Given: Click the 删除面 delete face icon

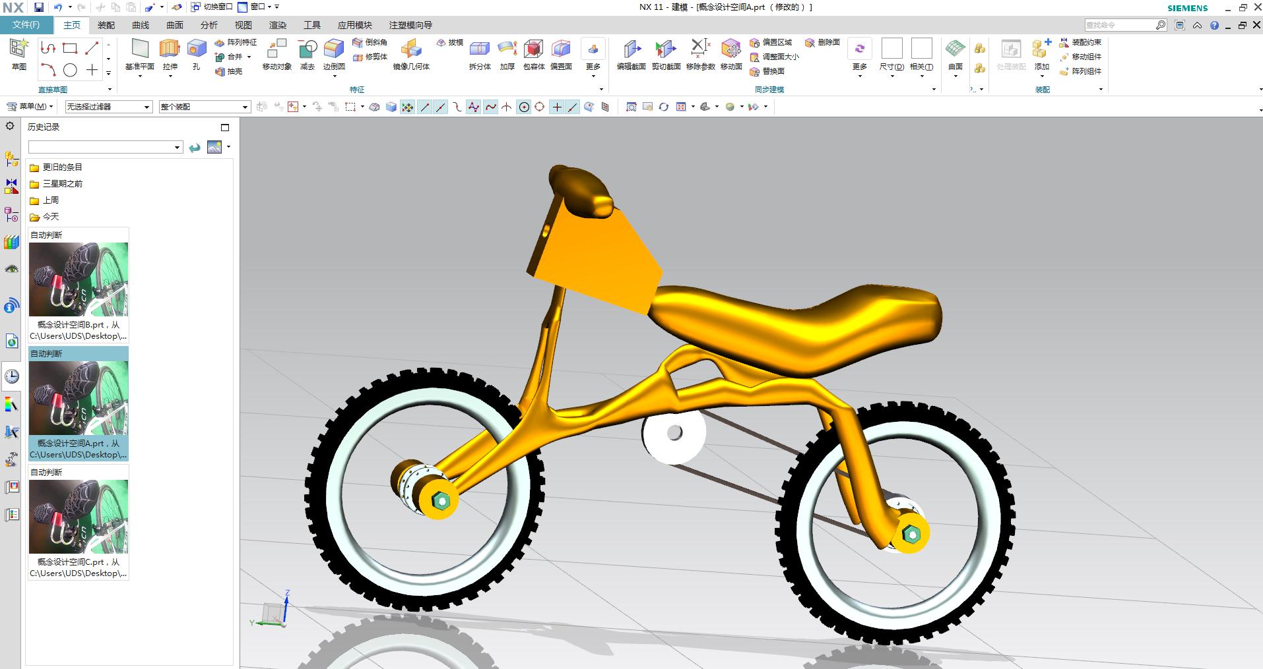Looking at the screenshot, I should (x=810, y=42).
